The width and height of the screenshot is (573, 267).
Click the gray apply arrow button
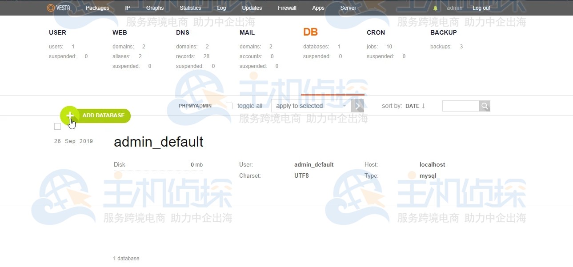tap(357, 106)
